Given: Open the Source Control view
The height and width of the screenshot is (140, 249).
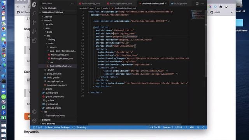Looking at the screenshot, I should (x=34, y=23).
